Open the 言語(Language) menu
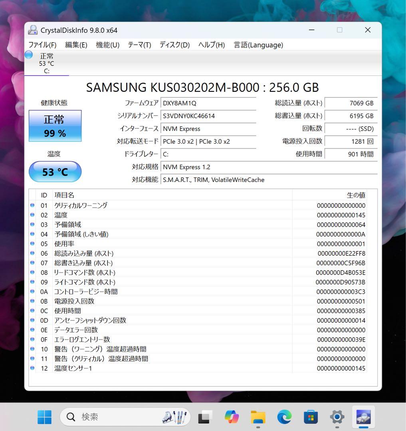Screen dimensions: 406x431 [258, 45]
